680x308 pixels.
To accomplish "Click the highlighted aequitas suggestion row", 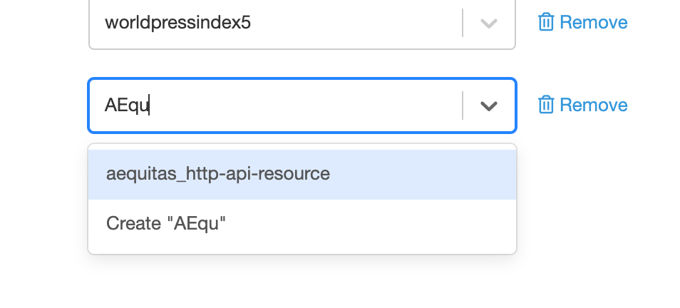I will click(x=302, y=175).
